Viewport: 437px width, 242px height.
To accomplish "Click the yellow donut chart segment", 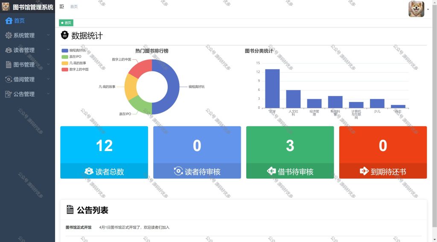I will pyautogui.click(x=131, y=87).
